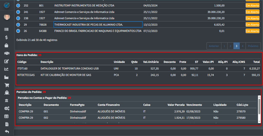Click Em Aberto status for order 26
Screen dimensions: 263x136
point(252,31)
